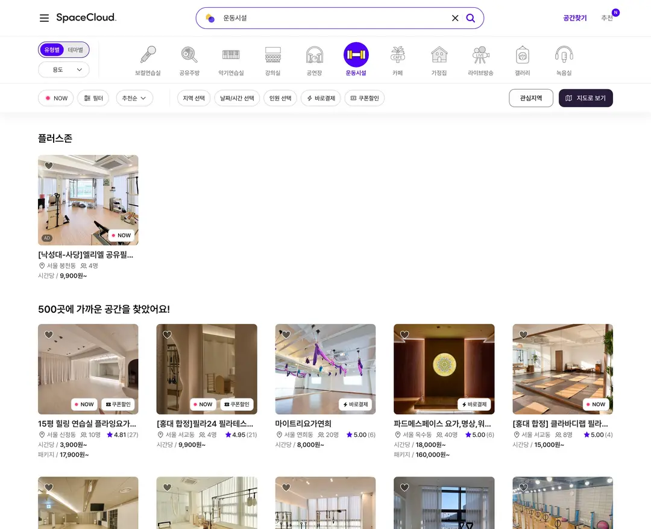651x529 pixels.
Task: Open the hamburger menu
Action: tap(44, 18)
